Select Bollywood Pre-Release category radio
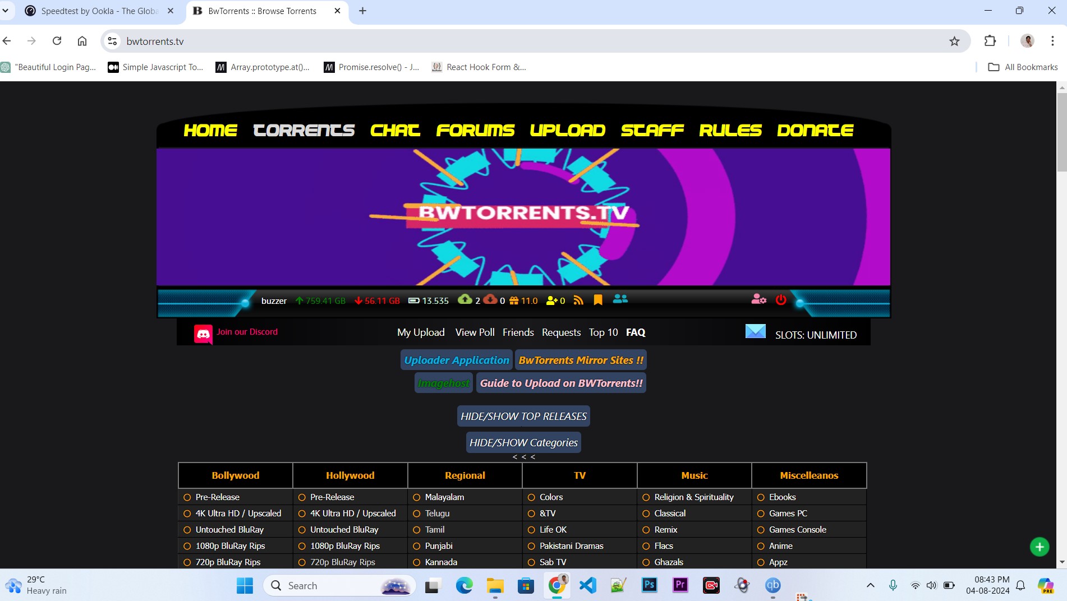 [187, 497]
